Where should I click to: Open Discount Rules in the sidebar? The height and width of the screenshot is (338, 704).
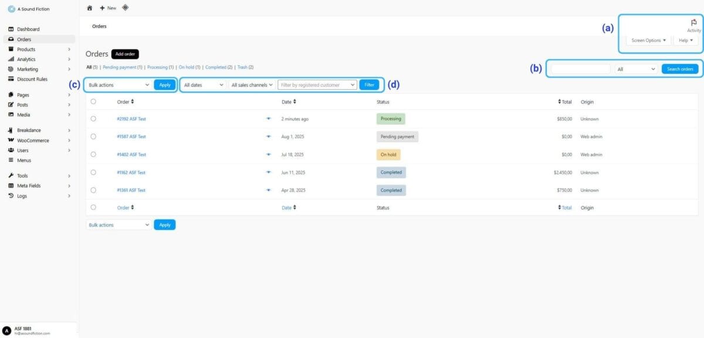(x=32, y=79)
